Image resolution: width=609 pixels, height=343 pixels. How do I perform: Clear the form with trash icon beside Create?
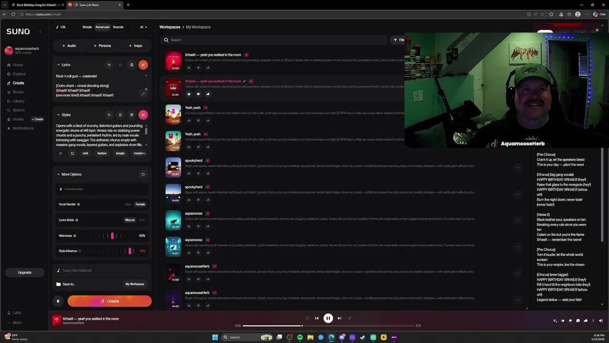pos(58,301)
